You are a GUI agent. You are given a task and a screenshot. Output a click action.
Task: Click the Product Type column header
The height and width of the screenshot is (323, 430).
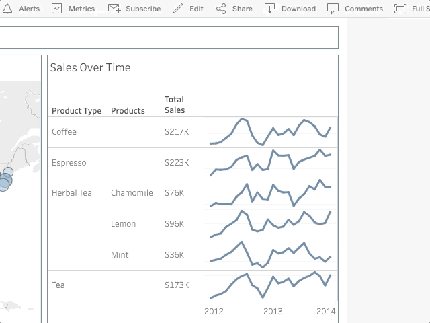click(77, 111)
